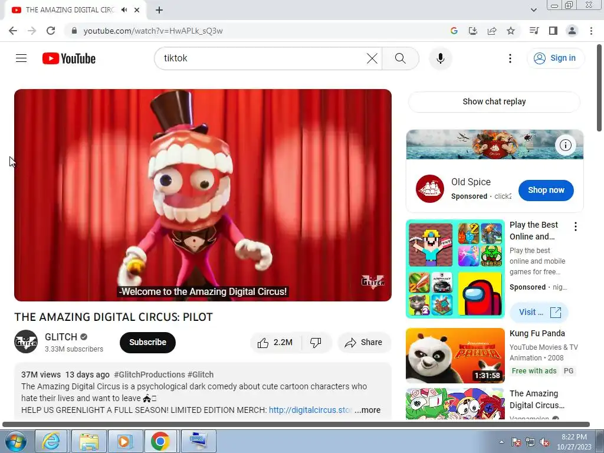604x453 pixels.
Task: Open the on-screen keyboard taskbar item
Action: pos(198,441)
